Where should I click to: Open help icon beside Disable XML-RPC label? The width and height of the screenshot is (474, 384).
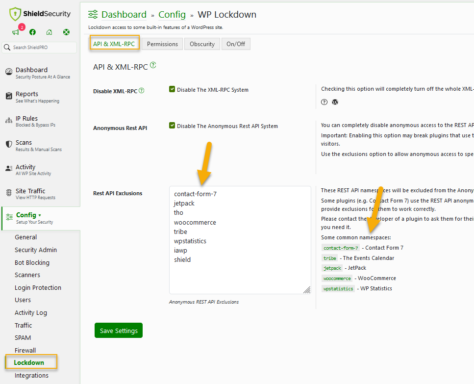[142, 90]
